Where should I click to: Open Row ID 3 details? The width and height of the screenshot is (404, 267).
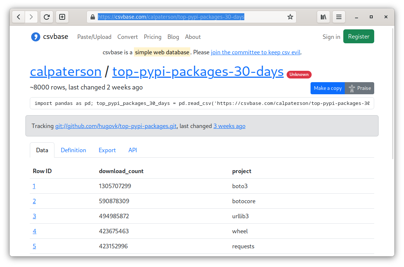click(34, 216)
